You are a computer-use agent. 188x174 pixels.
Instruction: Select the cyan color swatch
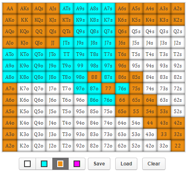[x=44, y=164]
